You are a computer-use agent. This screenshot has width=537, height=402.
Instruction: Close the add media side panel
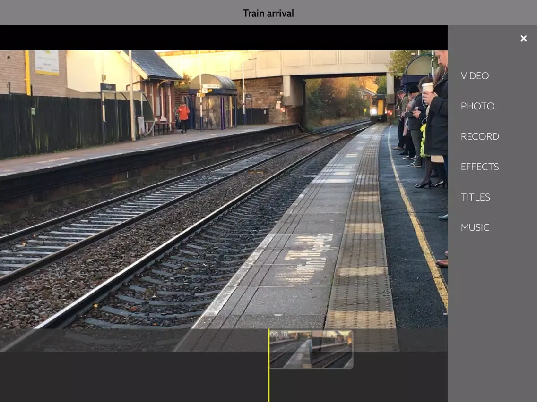point(523,38)
